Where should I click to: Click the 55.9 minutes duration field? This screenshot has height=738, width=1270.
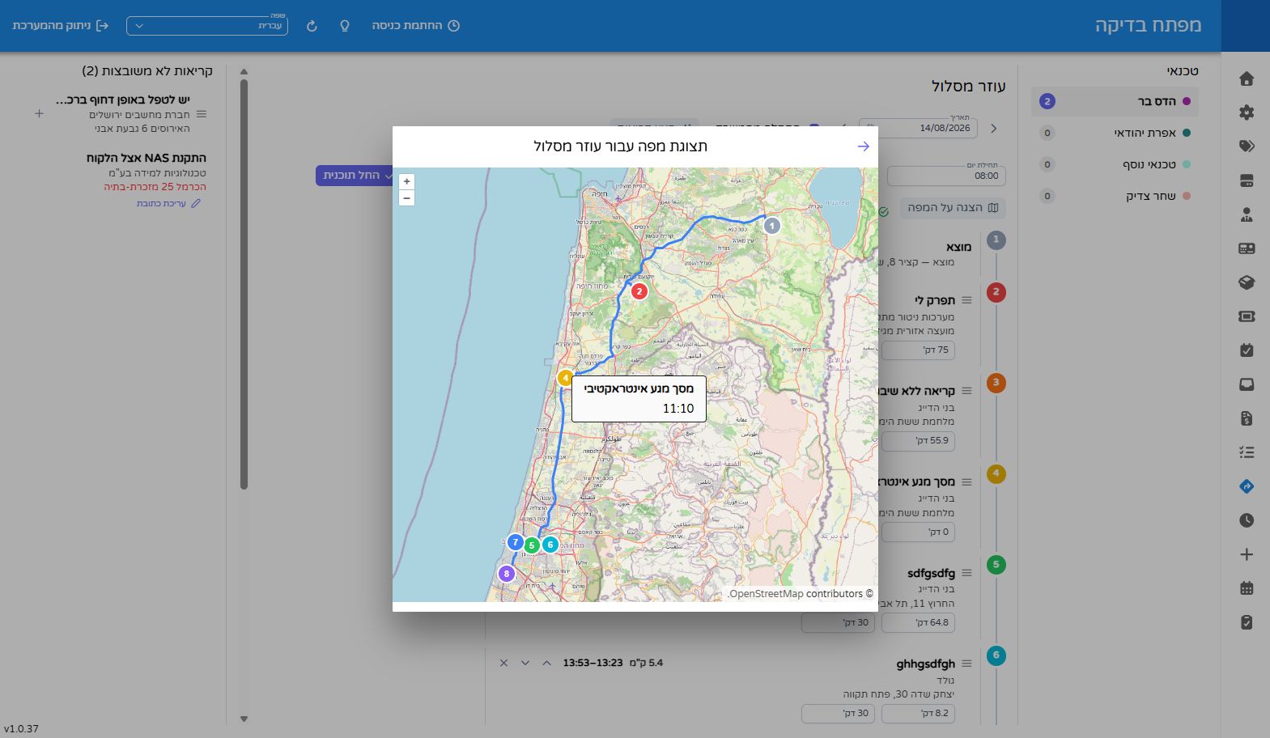[x=918, y=441]
